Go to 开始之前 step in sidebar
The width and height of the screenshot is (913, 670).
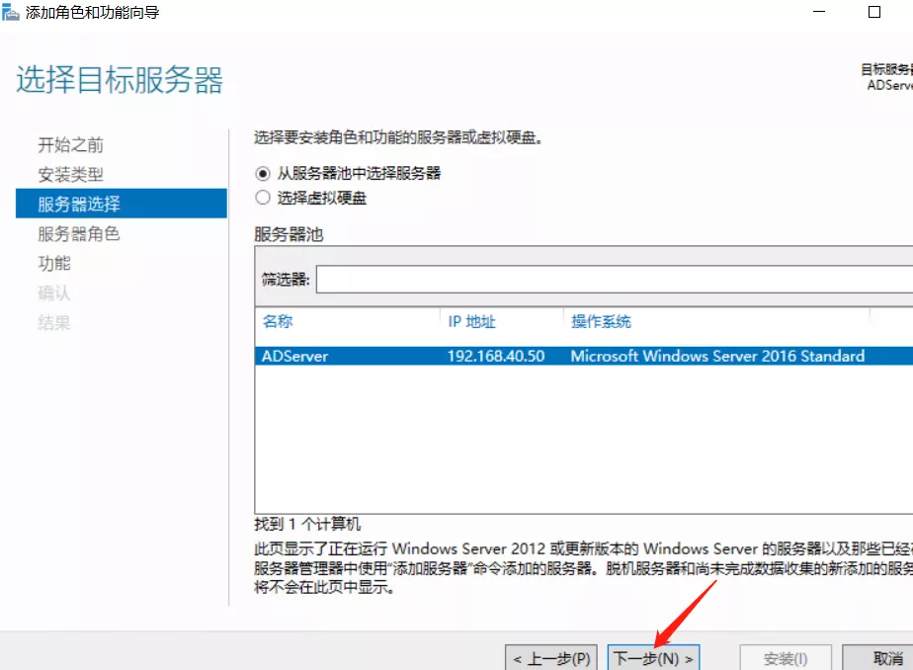pyautogui.click(x=70, y=145)
